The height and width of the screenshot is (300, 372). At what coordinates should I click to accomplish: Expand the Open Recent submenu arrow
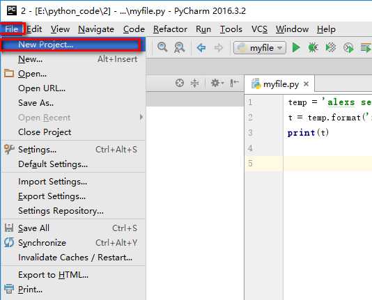(141, 117)
